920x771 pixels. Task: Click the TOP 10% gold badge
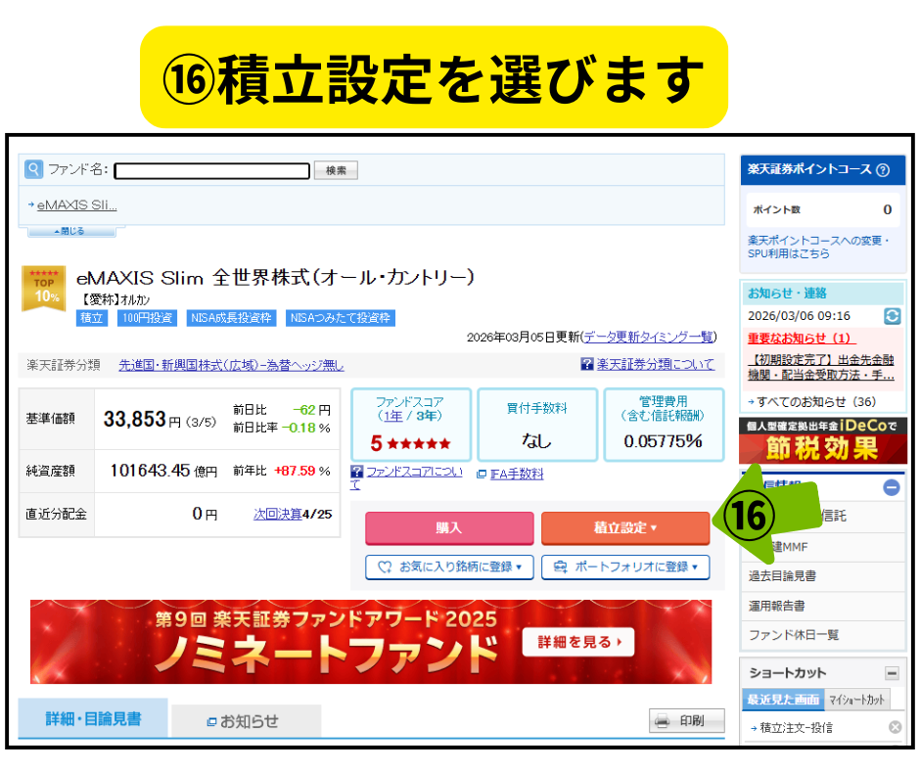43,288
